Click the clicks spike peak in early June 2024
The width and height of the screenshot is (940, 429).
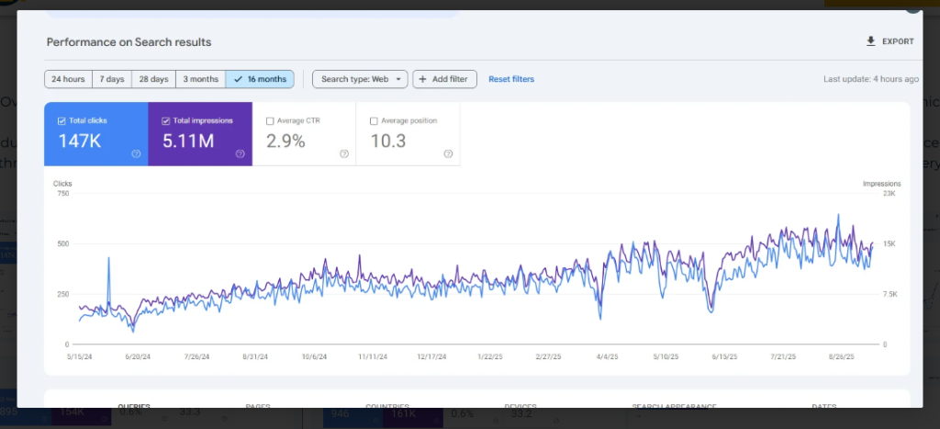point(108,259)
